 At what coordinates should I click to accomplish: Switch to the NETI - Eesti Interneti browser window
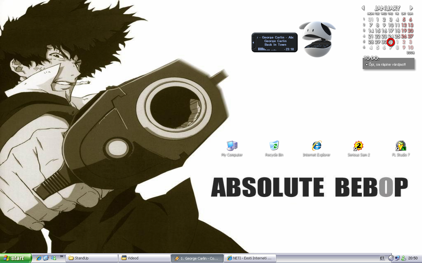pos(250,258)
